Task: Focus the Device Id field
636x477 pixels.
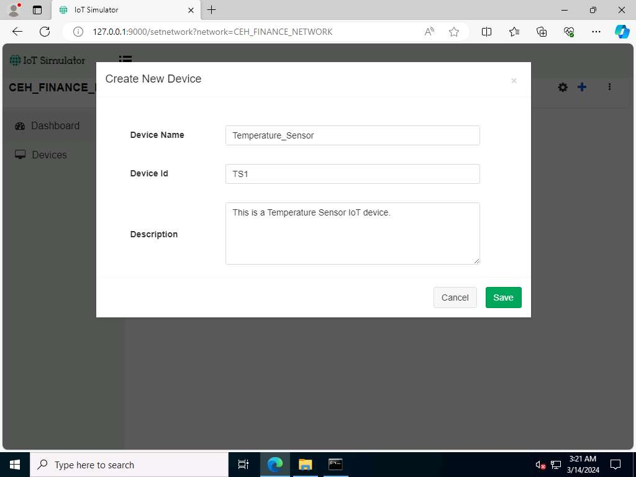Action: click(352, 174)
